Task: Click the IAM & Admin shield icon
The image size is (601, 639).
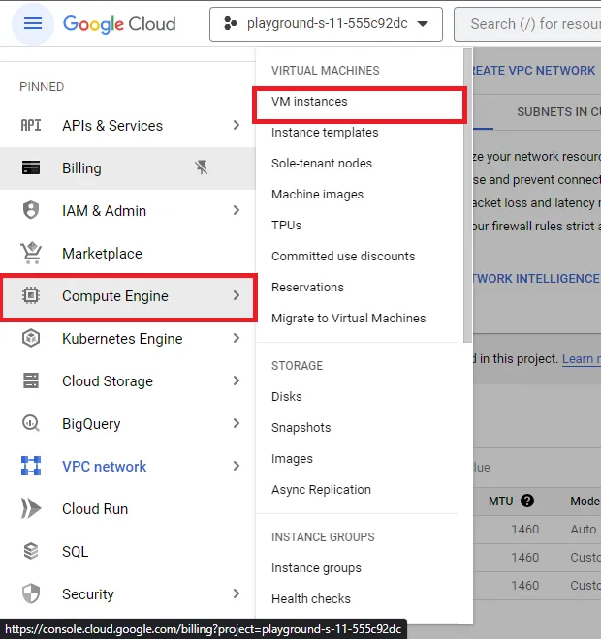Action: pyautogui.click(x=31, y=210)
